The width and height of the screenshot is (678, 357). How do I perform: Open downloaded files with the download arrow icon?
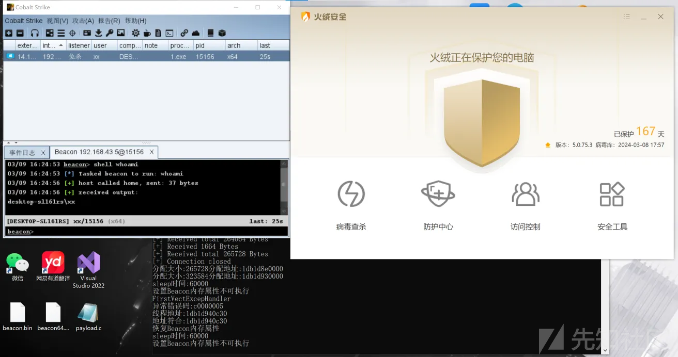click(98, 33)
